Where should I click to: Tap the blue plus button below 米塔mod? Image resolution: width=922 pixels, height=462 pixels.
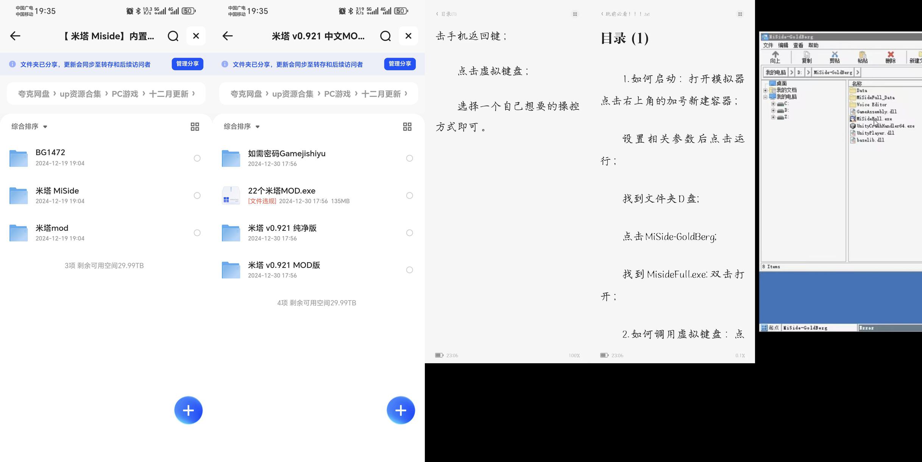pyautogui.click(x=189, y=410)
